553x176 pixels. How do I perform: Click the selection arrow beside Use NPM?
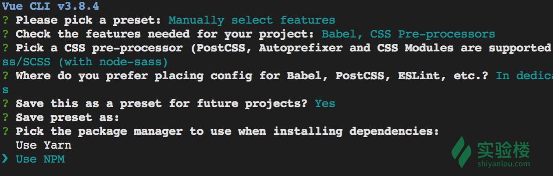click(x=5, y=159)
